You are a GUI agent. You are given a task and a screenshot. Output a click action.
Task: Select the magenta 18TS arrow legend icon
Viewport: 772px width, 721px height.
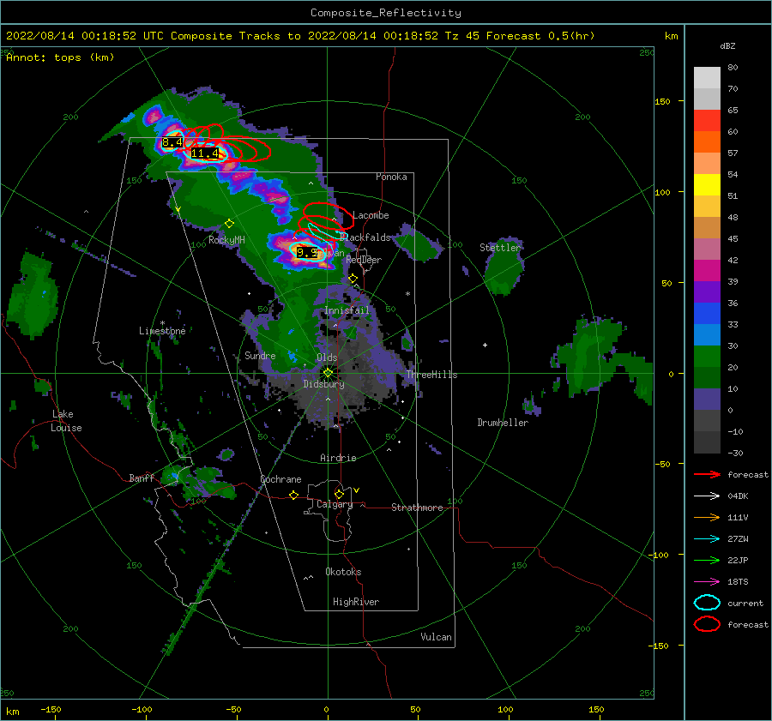[707, 582]
